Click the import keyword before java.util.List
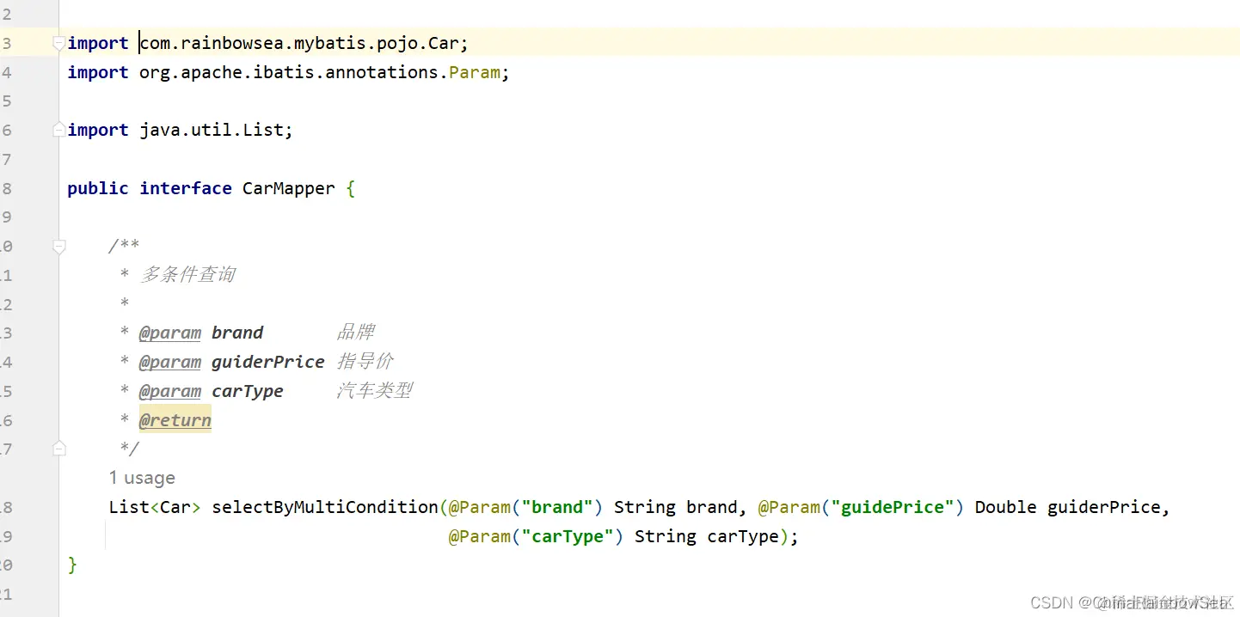This screenshot has width=1240, height=617. (x=98, y=130)
